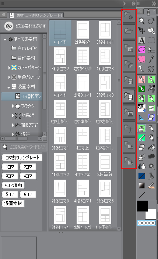Select the Eyedropper tool
158x259 pixels.
151,59
